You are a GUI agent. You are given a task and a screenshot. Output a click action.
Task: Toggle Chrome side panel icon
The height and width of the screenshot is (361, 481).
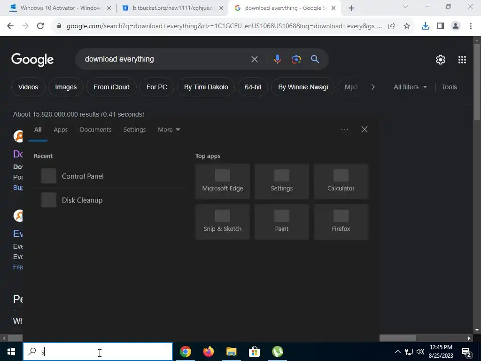click(441, 26)
